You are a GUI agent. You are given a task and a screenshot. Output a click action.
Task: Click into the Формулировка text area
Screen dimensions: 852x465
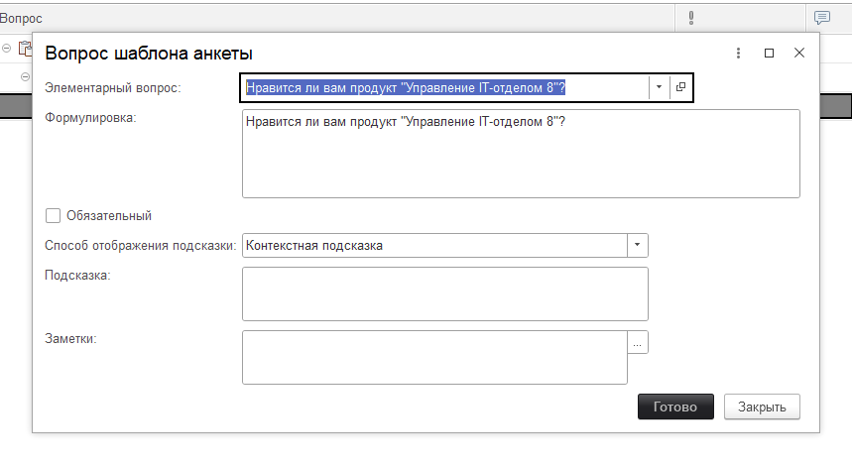(520, 159)
